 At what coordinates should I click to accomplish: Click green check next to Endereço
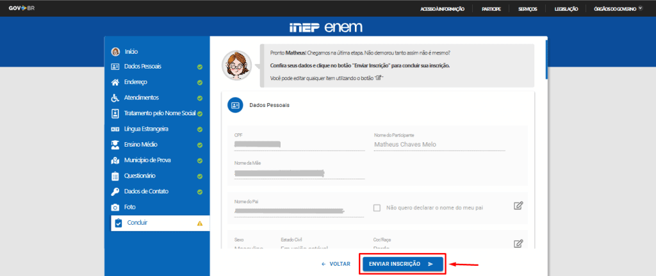200,83
